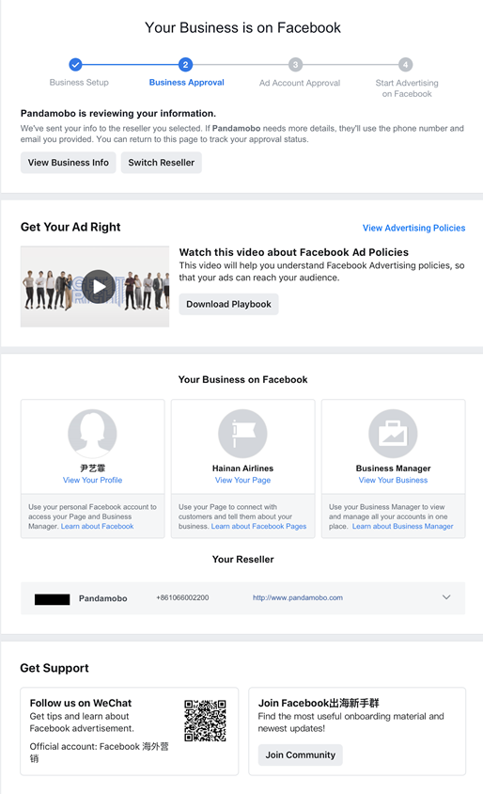The width and height of the screenshot is (483, 794).
Task: Click the step 2 Business Approval circle
Action: (186, 65)
